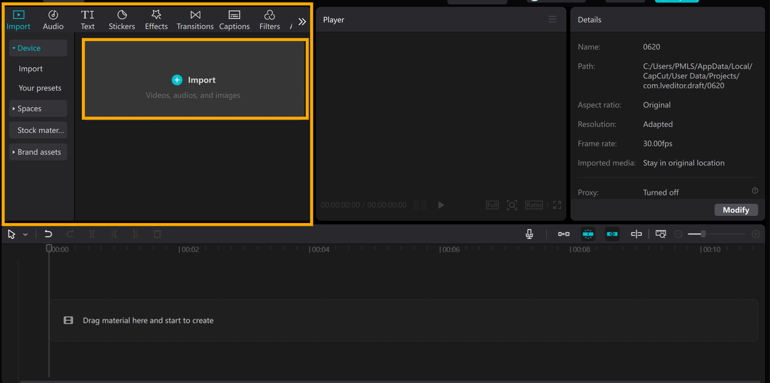The height and width of the screenshot is (383, 770).
Task: Open the Transitions panel
Action: pos(195,19)
